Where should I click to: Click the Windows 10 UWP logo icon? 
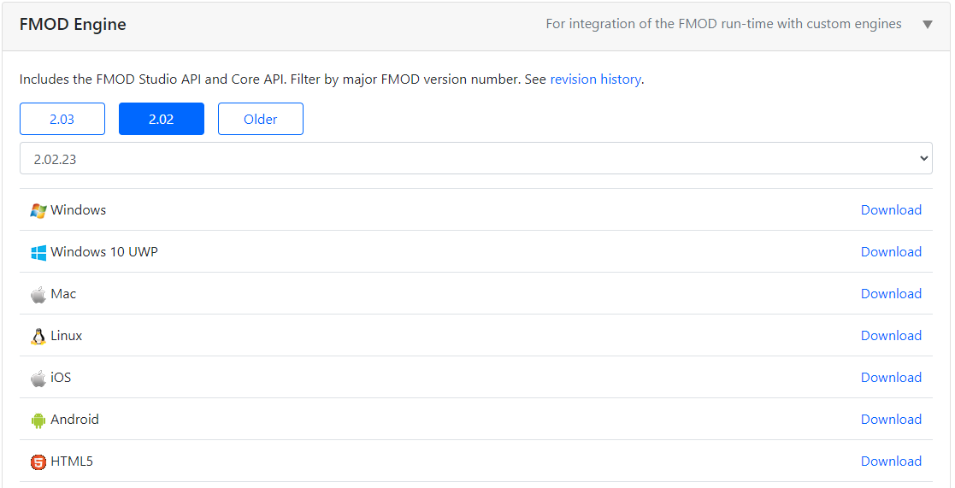click(38, 252)
